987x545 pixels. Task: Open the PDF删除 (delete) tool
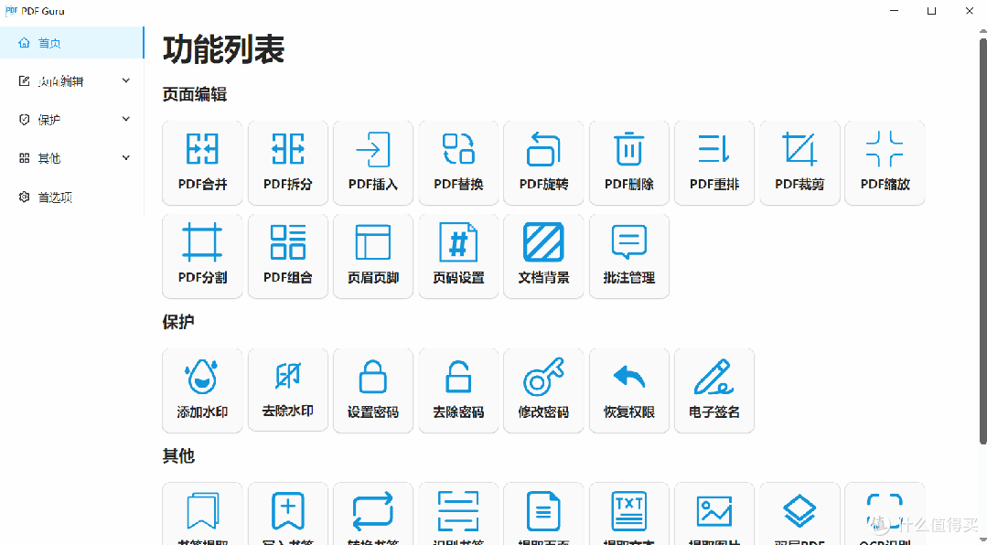[628, 163]
